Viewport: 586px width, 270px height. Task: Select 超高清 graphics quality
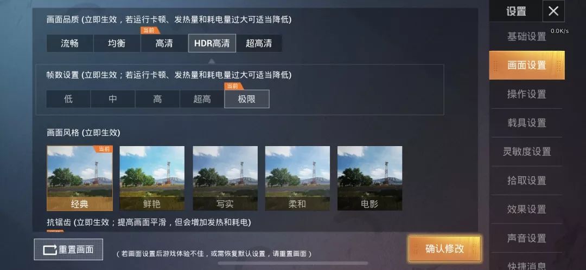(259, 43)
